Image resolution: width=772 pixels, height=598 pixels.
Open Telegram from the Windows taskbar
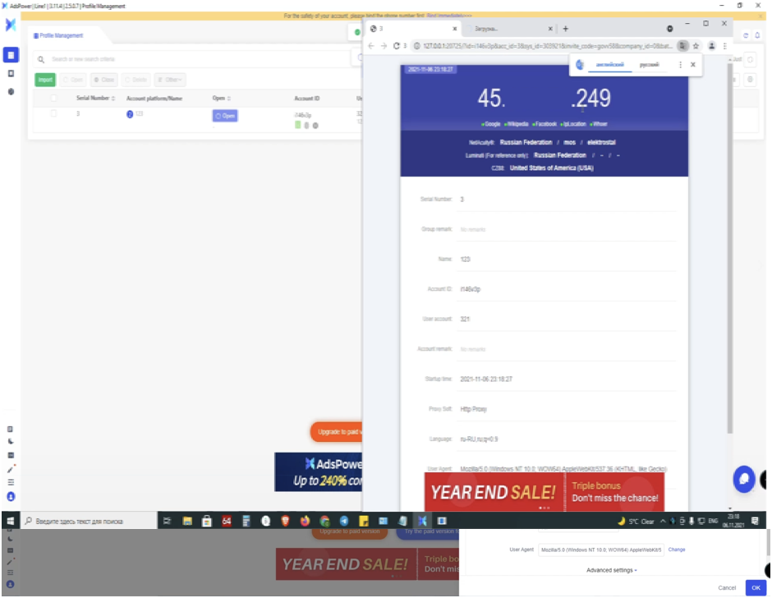(x=344, y=521)
